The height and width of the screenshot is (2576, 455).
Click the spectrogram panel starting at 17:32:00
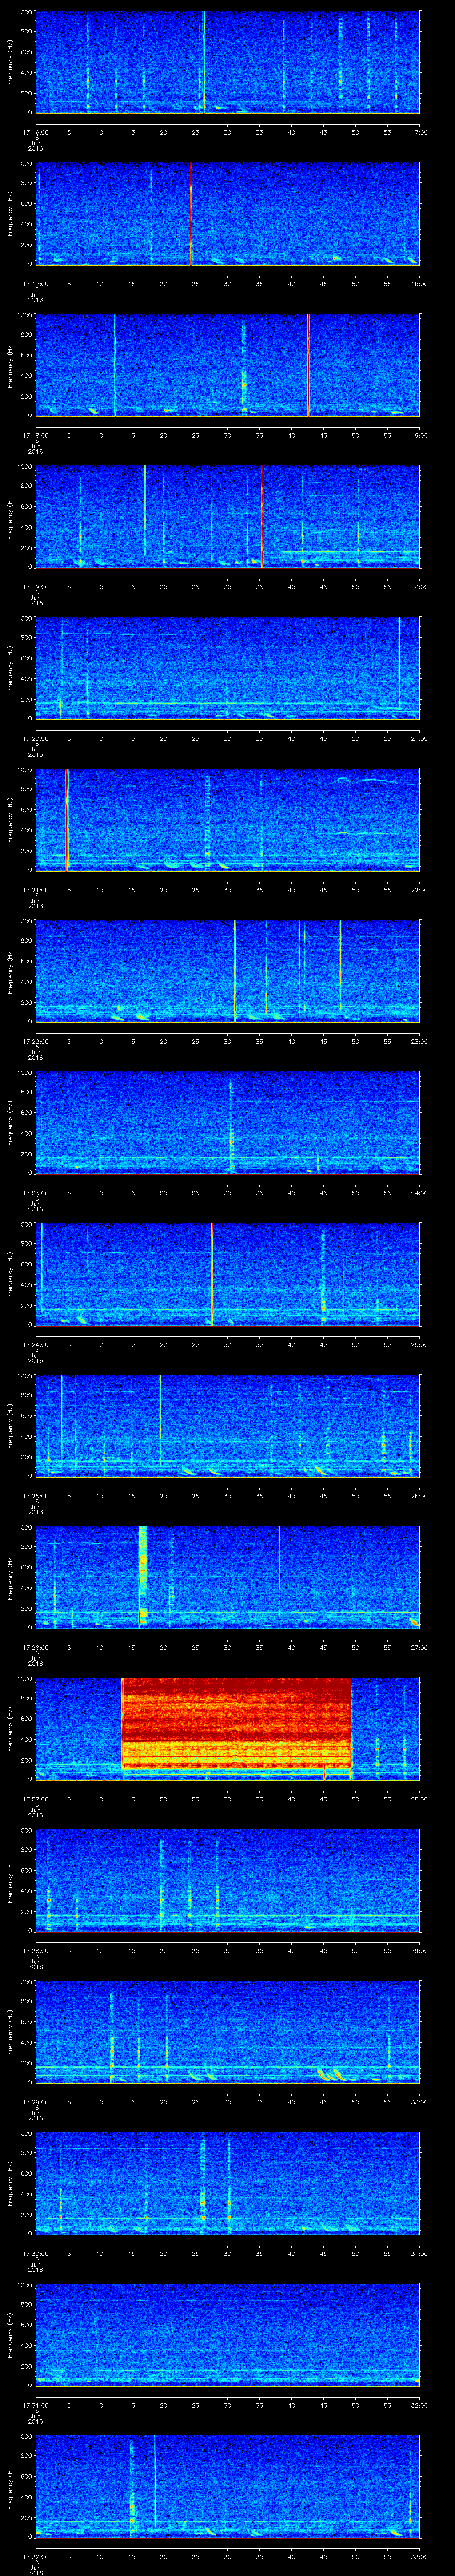pyautogui.click(x=228, y=2486)
